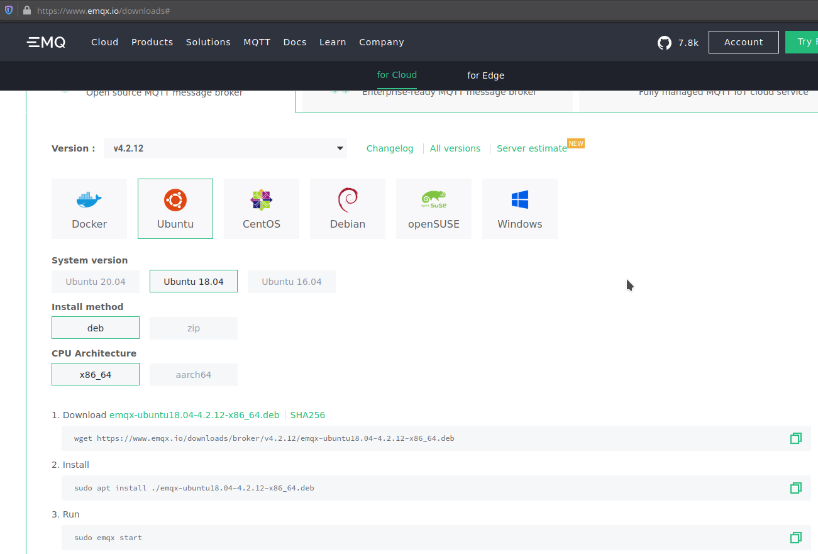Open the version dropdown showing v4.2.12

pos(225,148)
